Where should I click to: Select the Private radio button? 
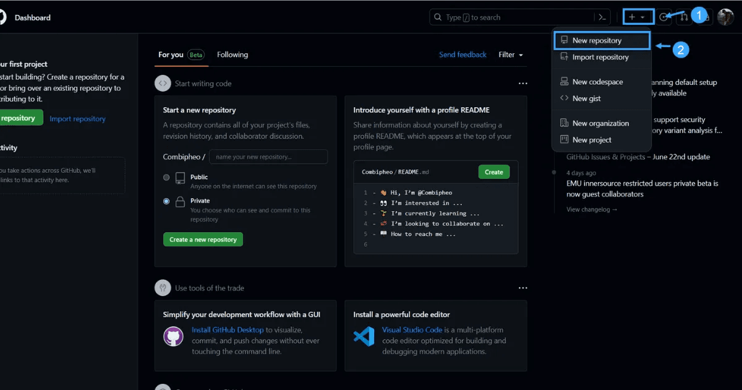pyautogui.click(x=166, y=201)
